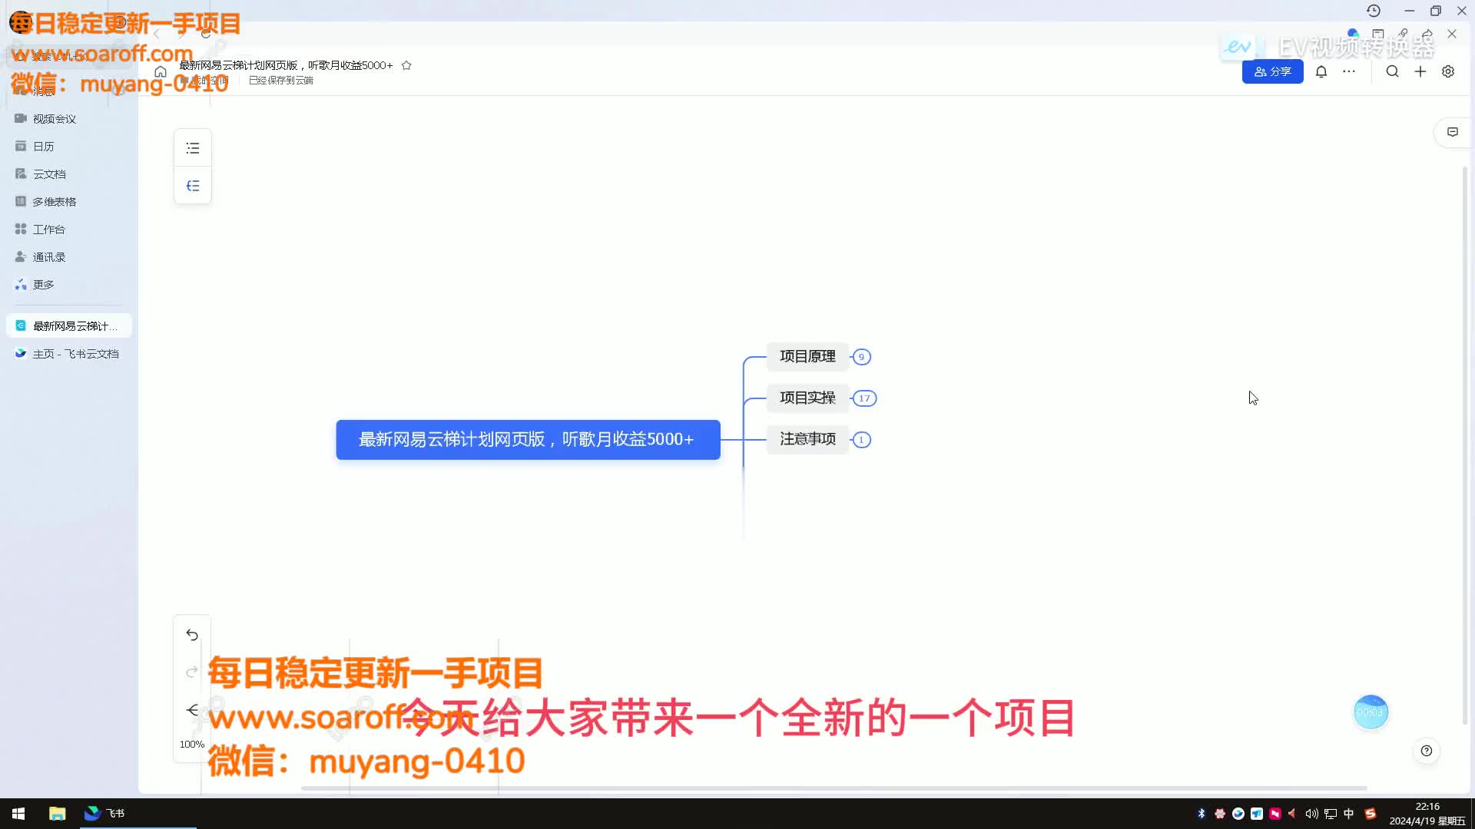Toggle the 中 input method indicator
Screen dimensions: 1475x829
[x=1349, y=814]
